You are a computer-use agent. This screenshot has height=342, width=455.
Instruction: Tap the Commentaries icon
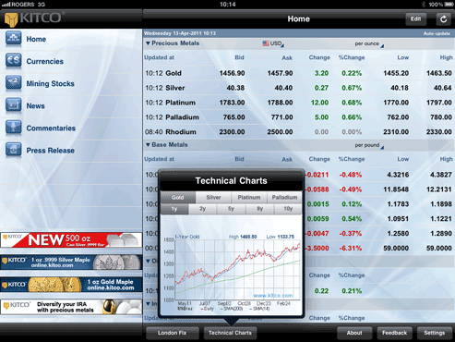(14, 128)
